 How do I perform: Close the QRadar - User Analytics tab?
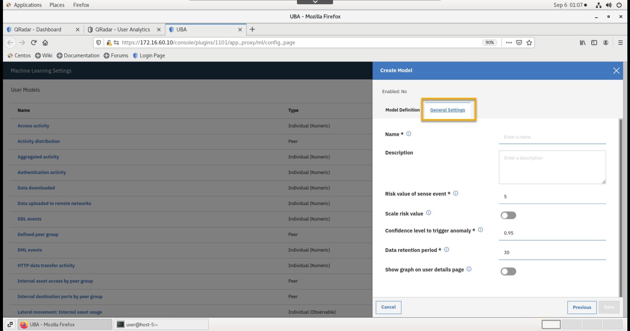point(159,30)
